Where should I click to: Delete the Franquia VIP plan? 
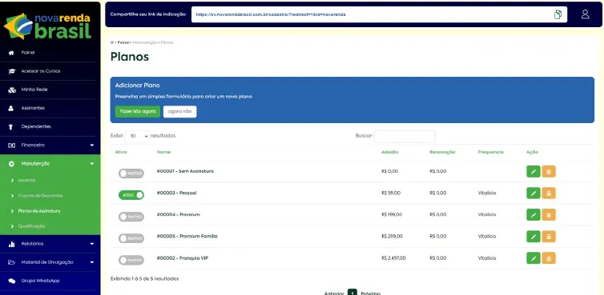(549, 258)
